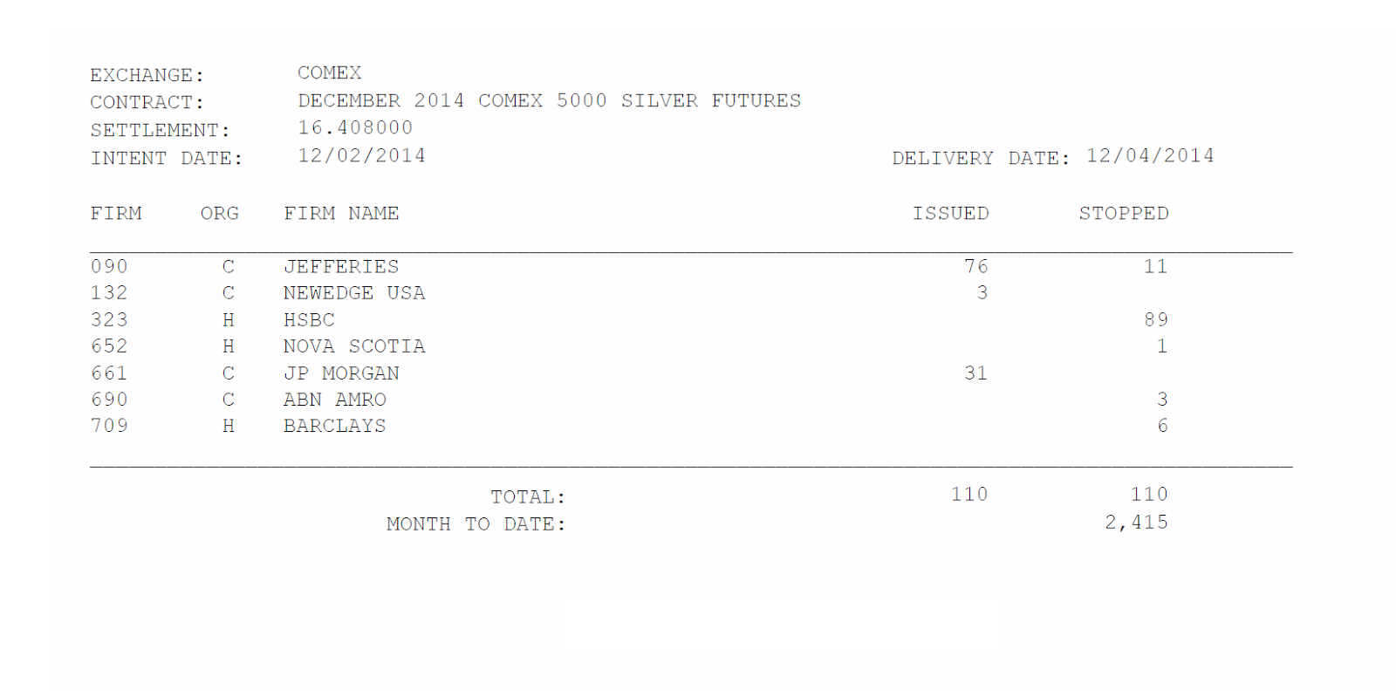Select the NEWEDGE USA firm name
This screenshot has width=1396, height=691.
pos(354,293)
